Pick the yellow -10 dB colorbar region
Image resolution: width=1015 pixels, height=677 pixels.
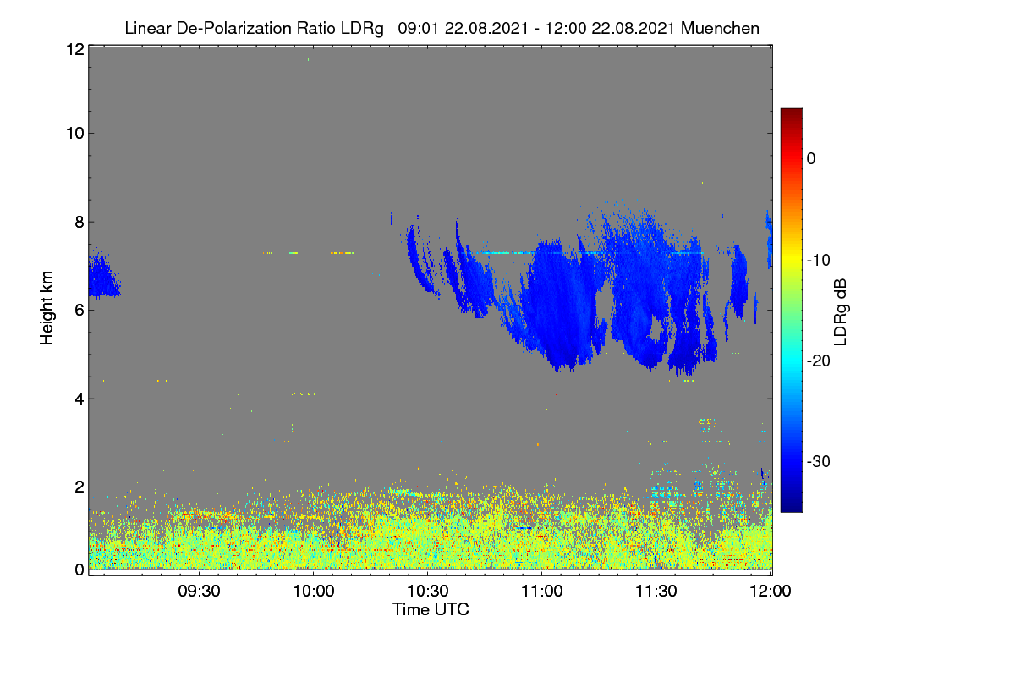791,260
